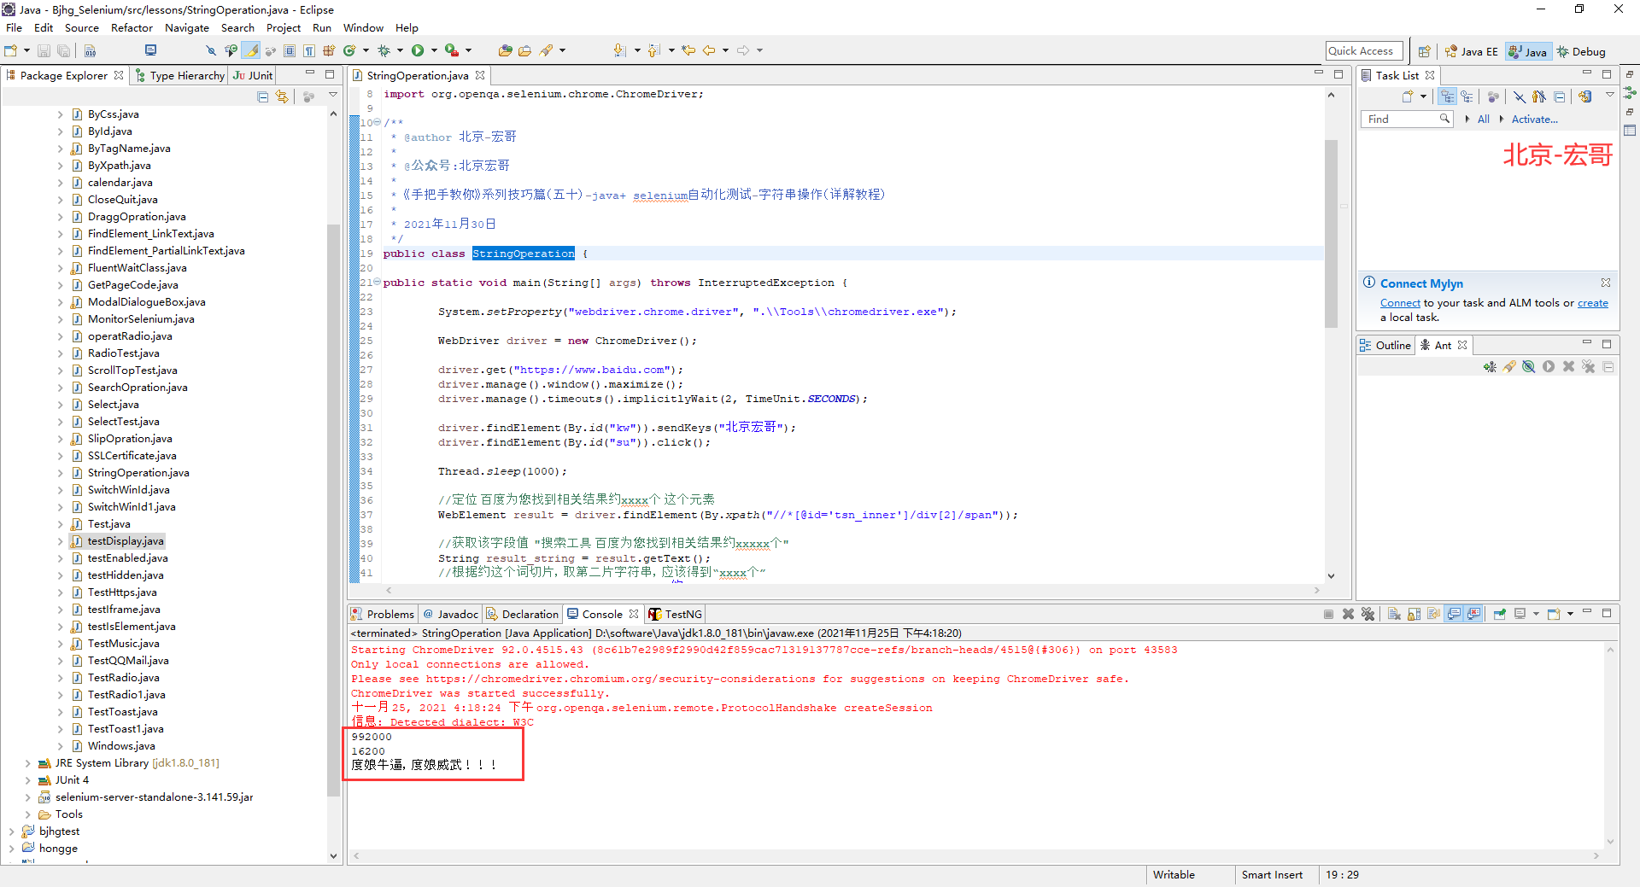This screenshot has height=887, width=1640.
Task: Click editor scrollbar down arrow
Action: tap(1331, 576)
